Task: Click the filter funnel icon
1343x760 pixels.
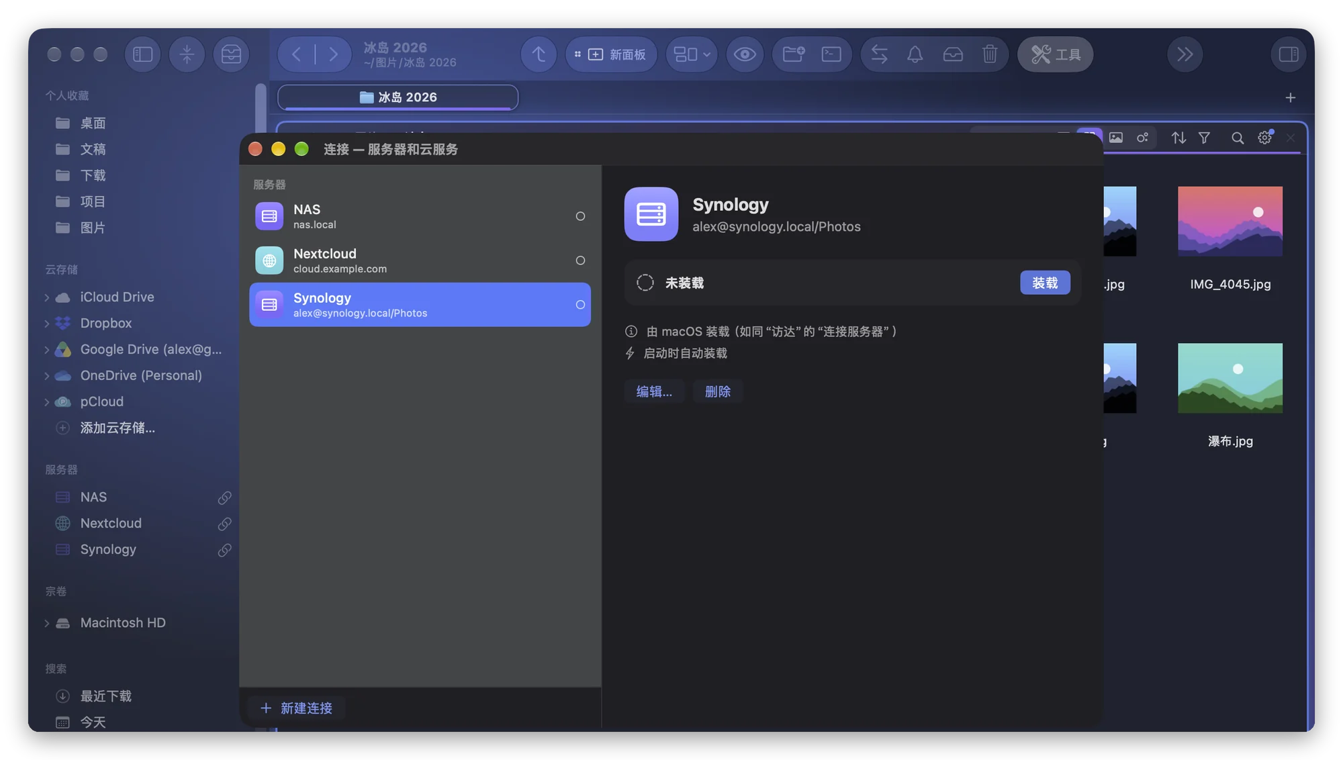Action: [1205, 138]
